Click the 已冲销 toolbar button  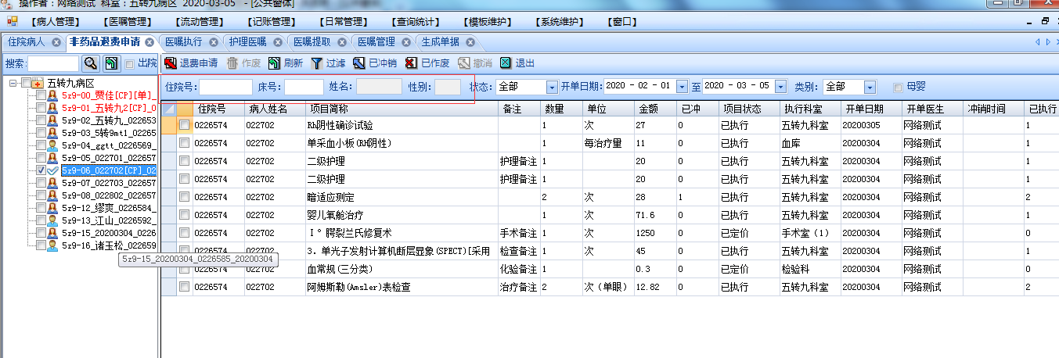[x=374, y=63]
